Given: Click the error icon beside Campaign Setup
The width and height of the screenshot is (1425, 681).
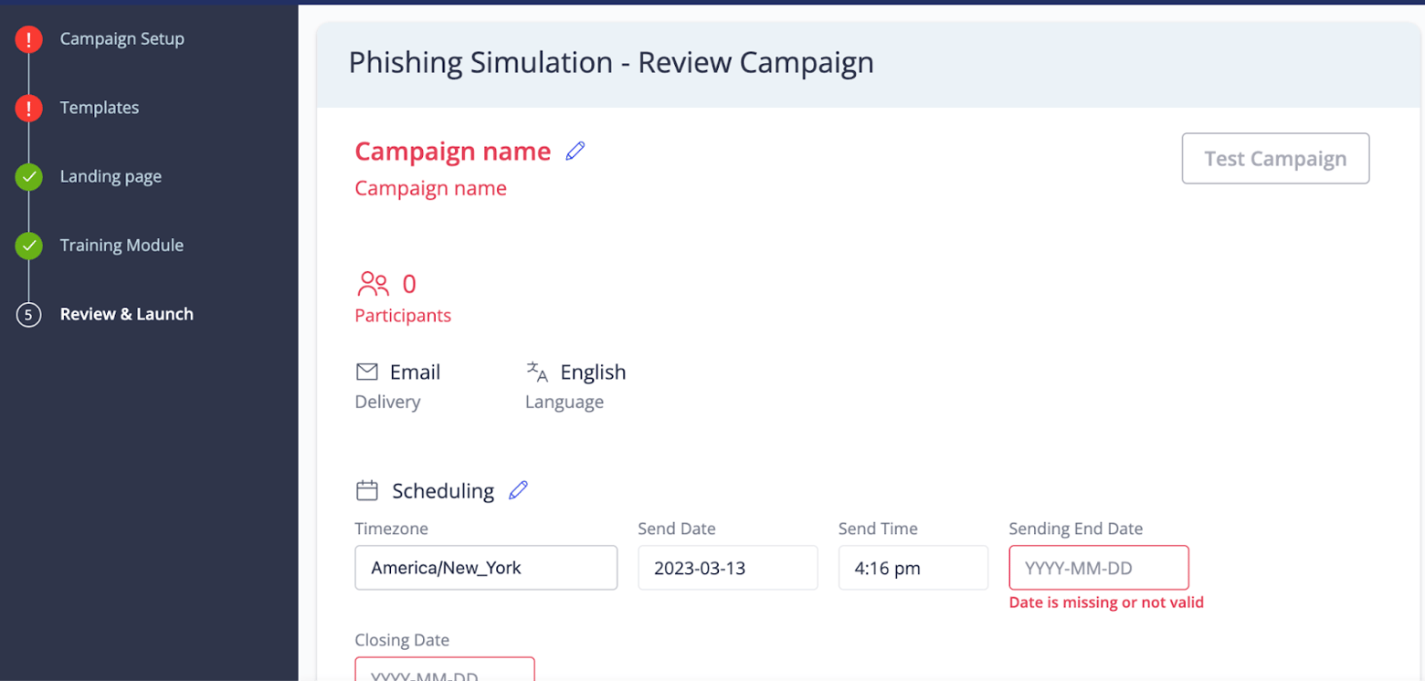Looking at the screenshot, I should [28, 39].
